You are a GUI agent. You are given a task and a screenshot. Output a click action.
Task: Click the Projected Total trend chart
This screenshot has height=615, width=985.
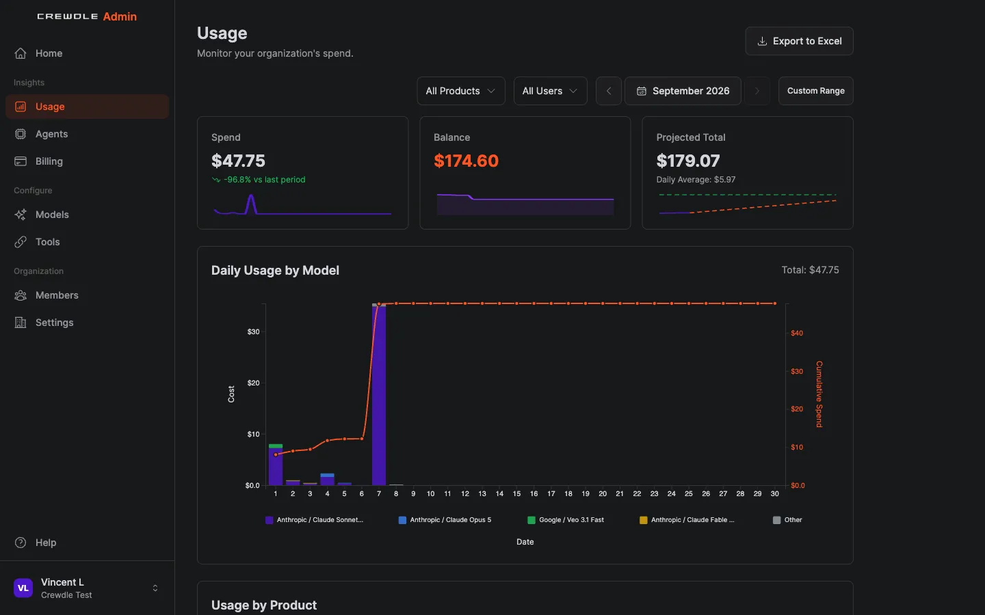coord(748,204)
